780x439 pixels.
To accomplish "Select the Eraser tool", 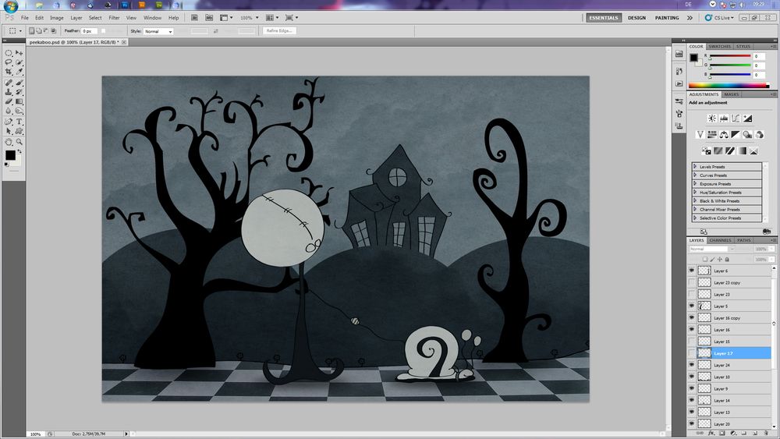I will pos(9,101).
